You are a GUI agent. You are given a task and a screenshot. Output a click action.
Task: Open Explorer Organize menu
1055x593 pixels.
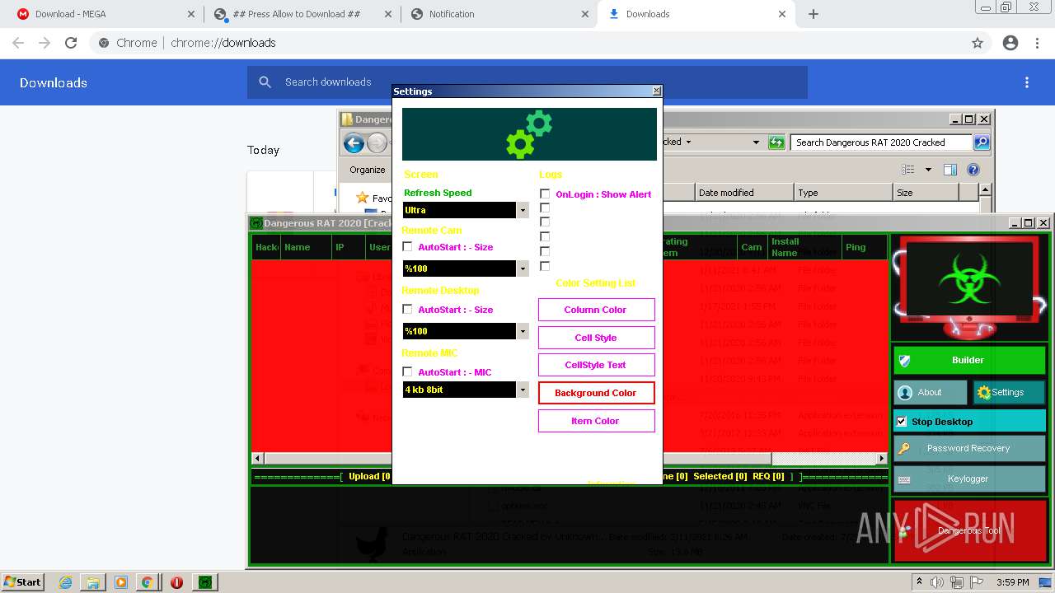pos(368,170)
